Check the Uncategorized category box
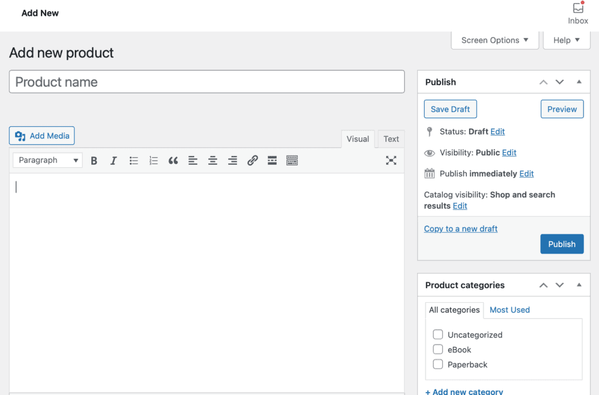The width and height of the screenshot is (599, 395). 438,335
